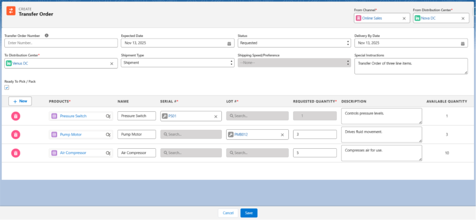
Task: Remove Nova DC from distribution center
Action: tap(463, 18)
